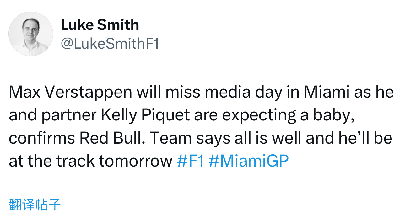Click the phrase "at the track" in the tweet
The height and width of the screenshot is (223, 405).
(52, 161)
